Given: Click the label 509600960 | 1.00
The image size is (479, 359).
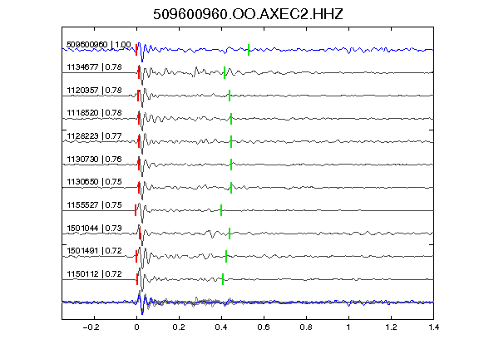Looking at the screenshot, I should coord(99,45).
